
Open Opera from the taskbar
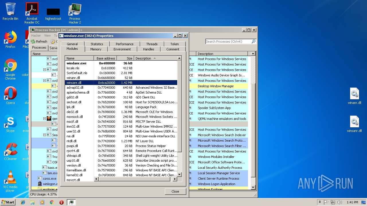pos(61,202)
